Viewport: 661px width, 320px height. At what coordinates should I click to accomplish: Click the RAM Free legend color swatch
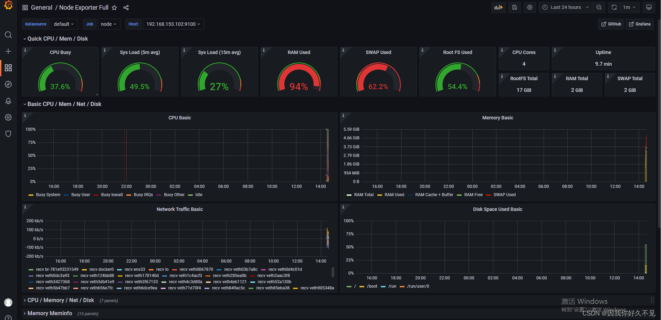[x=459, y=195]
